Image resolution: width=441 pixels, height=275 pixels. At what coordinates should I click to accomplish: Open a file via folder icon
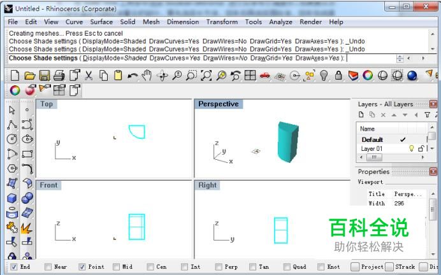click(x=29, y=75)
